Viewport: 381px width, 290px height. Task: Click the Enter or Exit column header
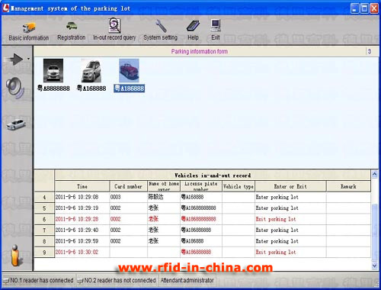coord(290,186)
